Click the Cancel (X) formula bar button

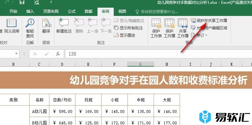(x=35, y=54)
